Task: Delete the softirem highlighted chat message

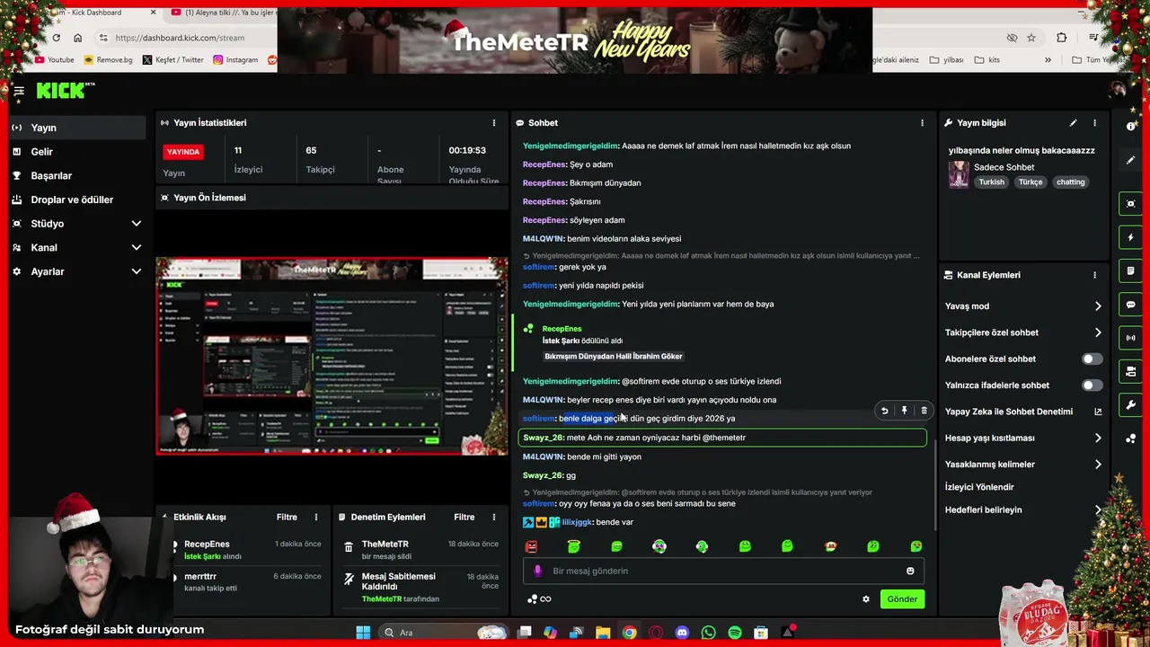Action: tap(924, 411)
